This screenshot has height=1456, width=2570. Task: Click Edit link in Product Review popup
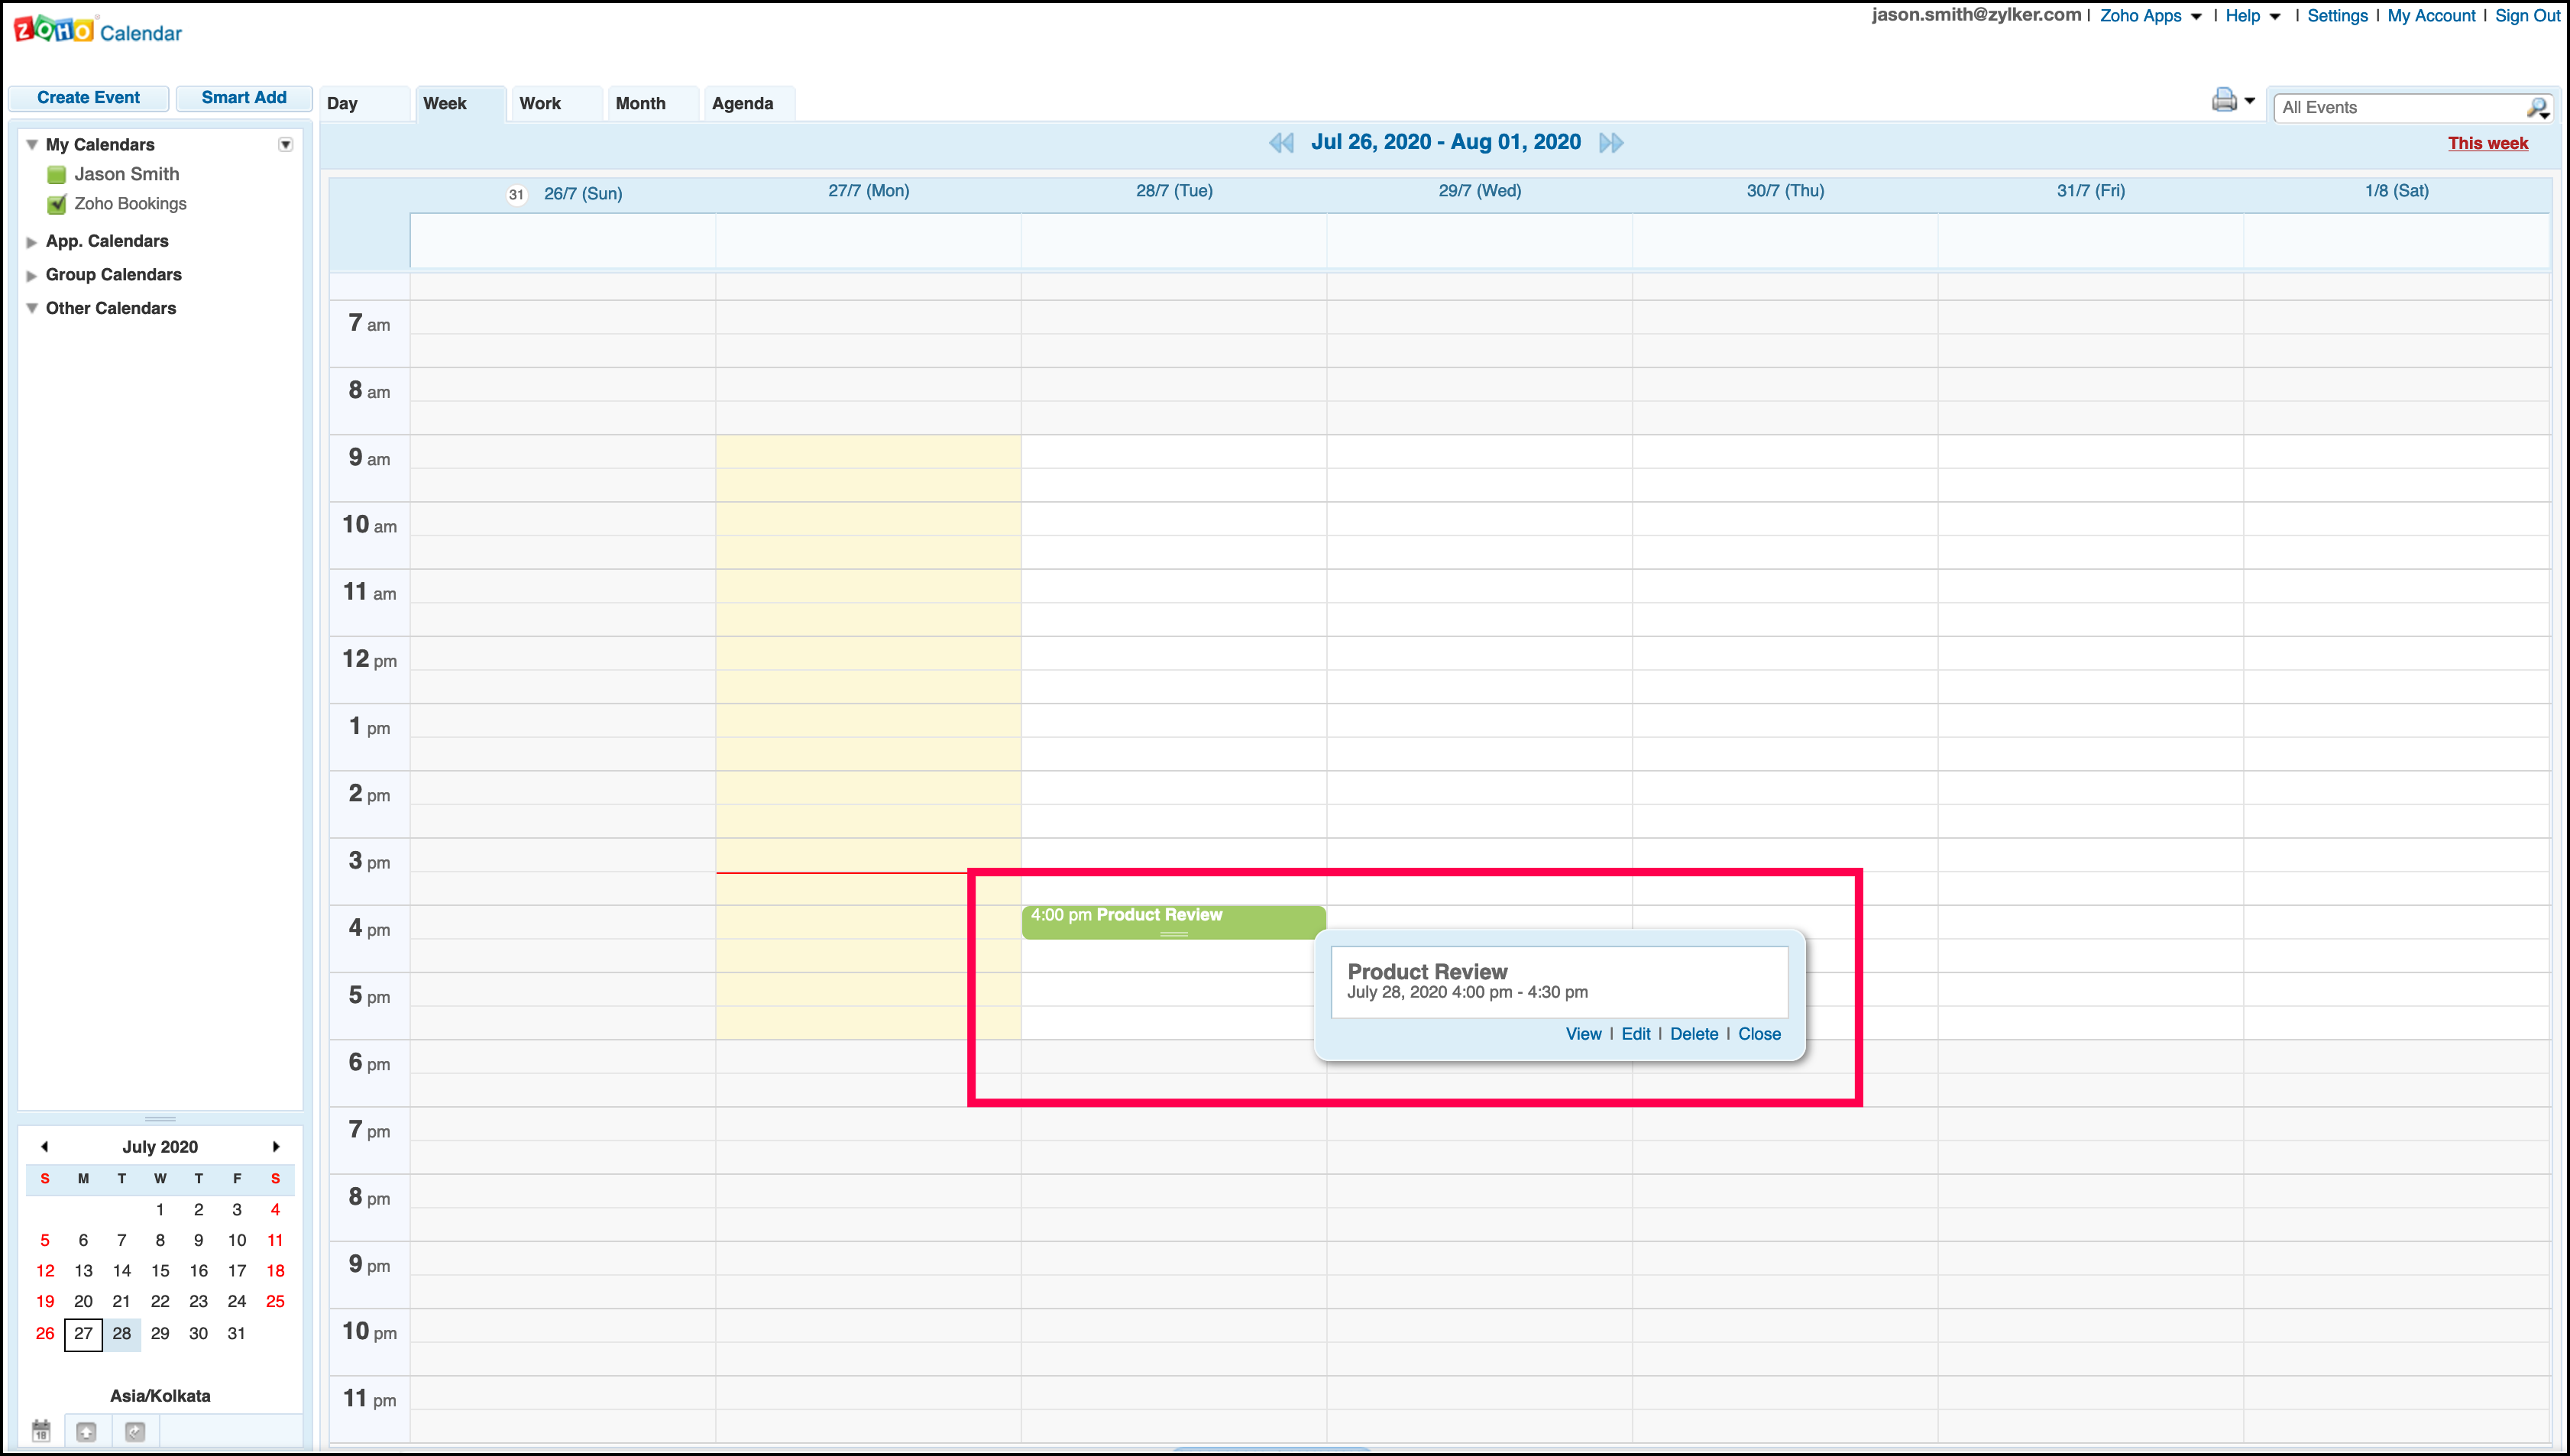coord(1635,1034)
